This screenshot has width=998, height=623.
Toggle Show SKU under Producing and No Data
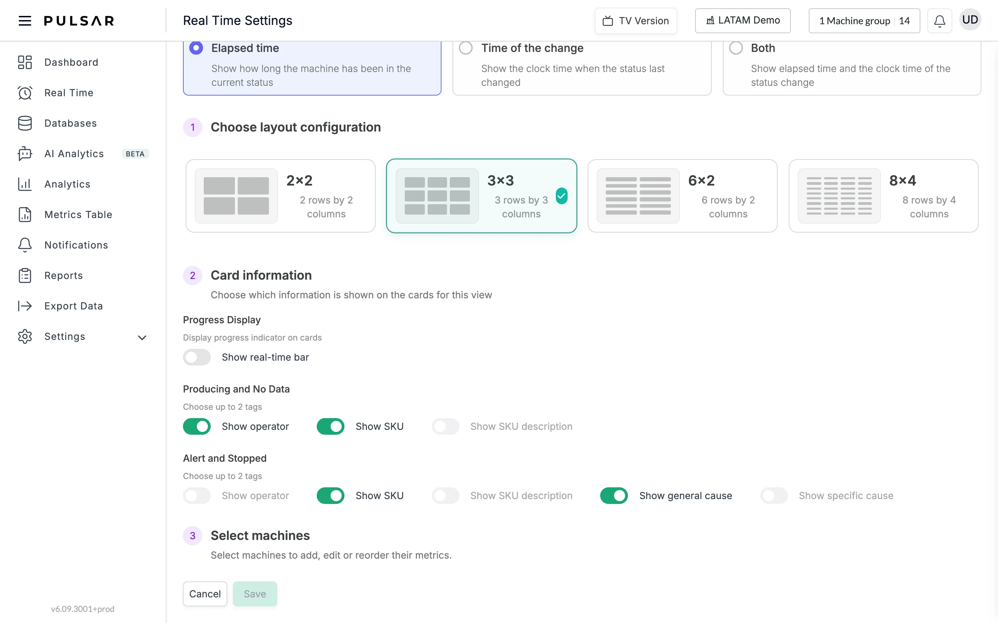[x=331, y=426]
